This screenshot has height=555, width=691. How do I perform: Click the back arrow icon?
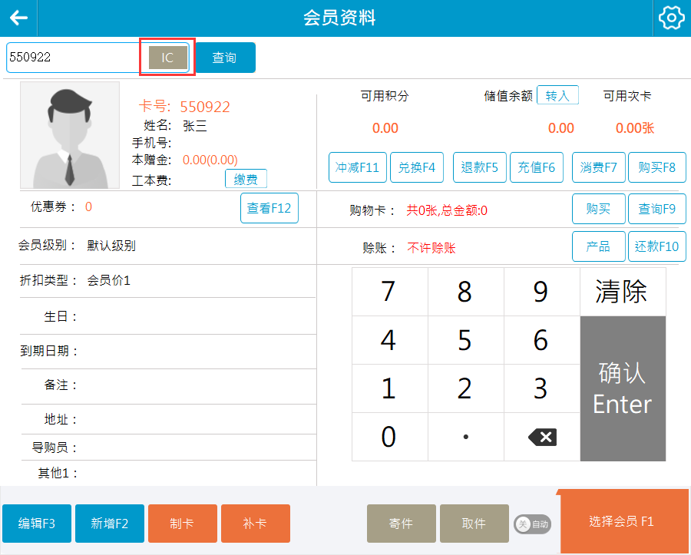click(x=18, y=18)
